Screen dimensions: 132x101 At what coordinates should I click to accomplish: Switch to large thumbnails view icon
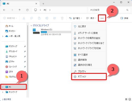point(130,99)
